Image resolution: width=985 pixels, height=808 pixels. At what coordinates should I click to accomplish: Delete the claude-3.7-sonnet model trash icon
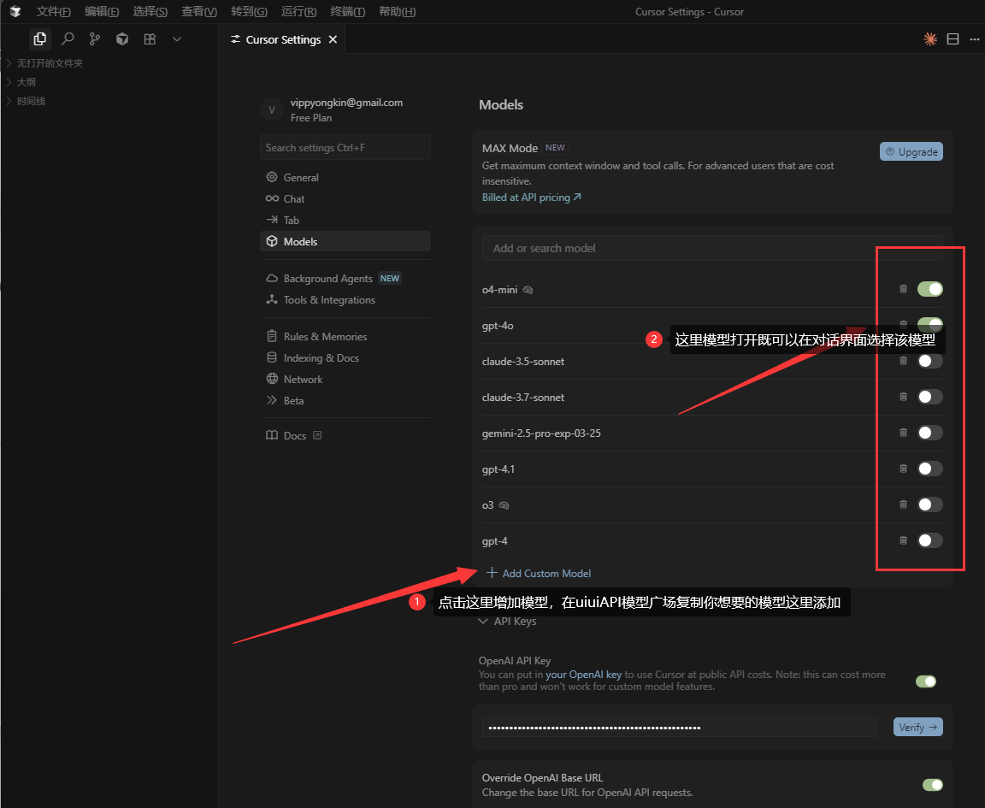point(903,397)
